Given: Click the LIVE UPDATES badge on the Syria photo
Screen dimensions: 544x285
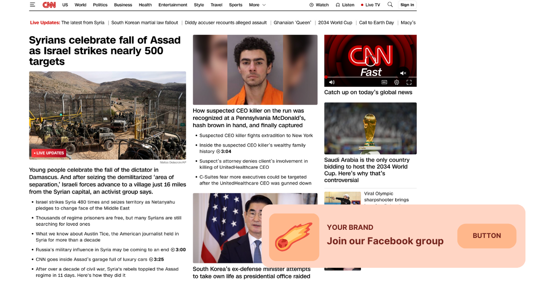Looking at the screenshot, I should pyautogui.click(x=49, y=153).
